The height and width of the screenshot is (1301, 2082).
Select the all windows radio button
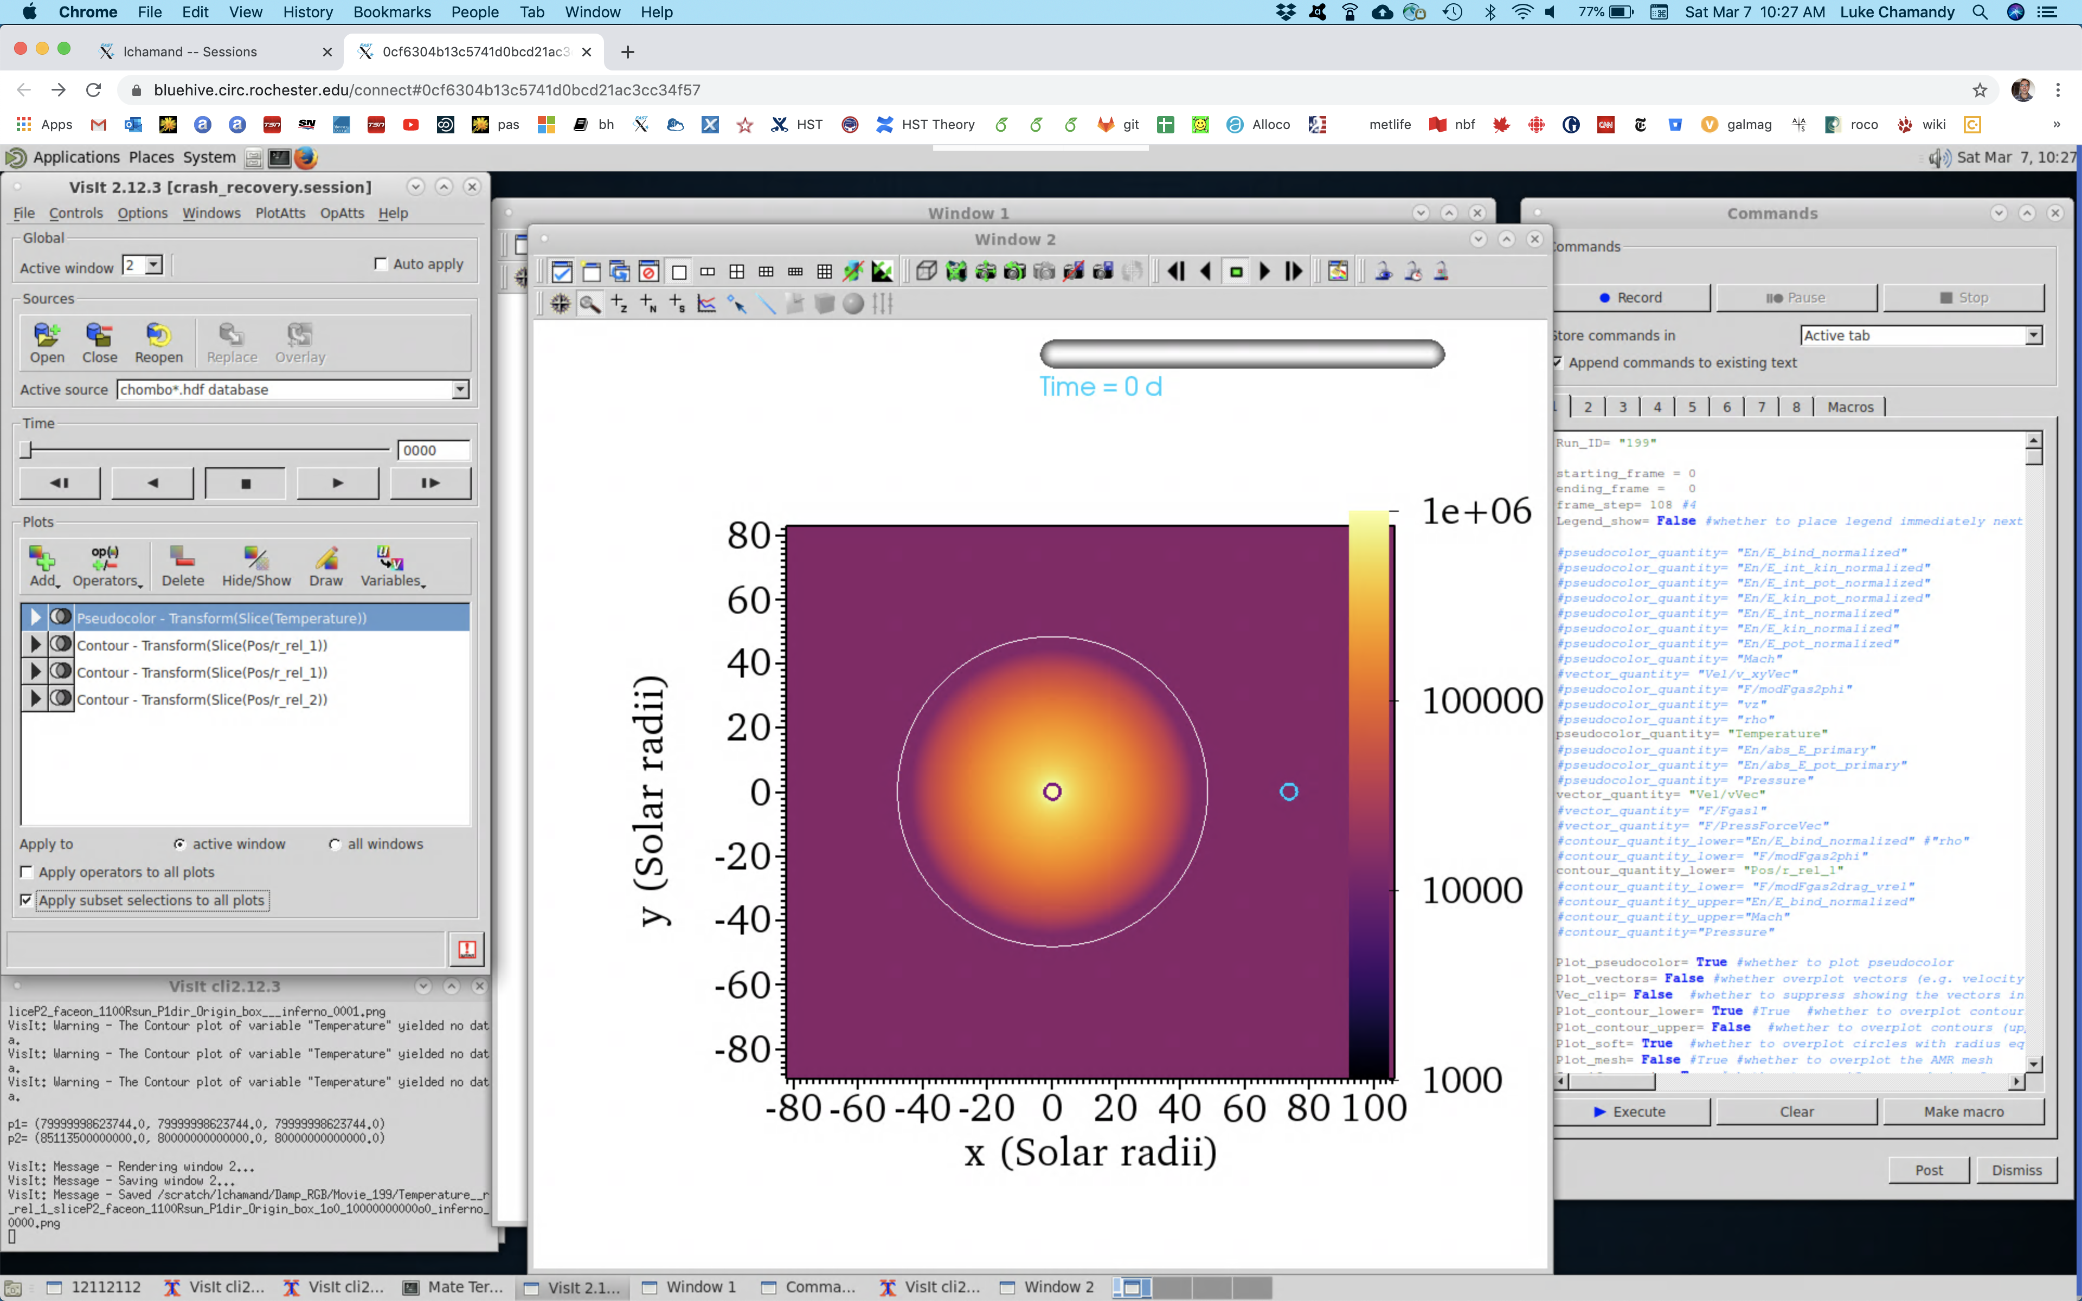click(x=335, y=844)
